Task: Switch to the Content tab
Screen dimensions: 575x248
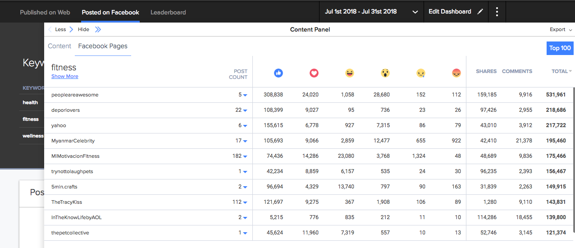Action: tap(59, 46)
